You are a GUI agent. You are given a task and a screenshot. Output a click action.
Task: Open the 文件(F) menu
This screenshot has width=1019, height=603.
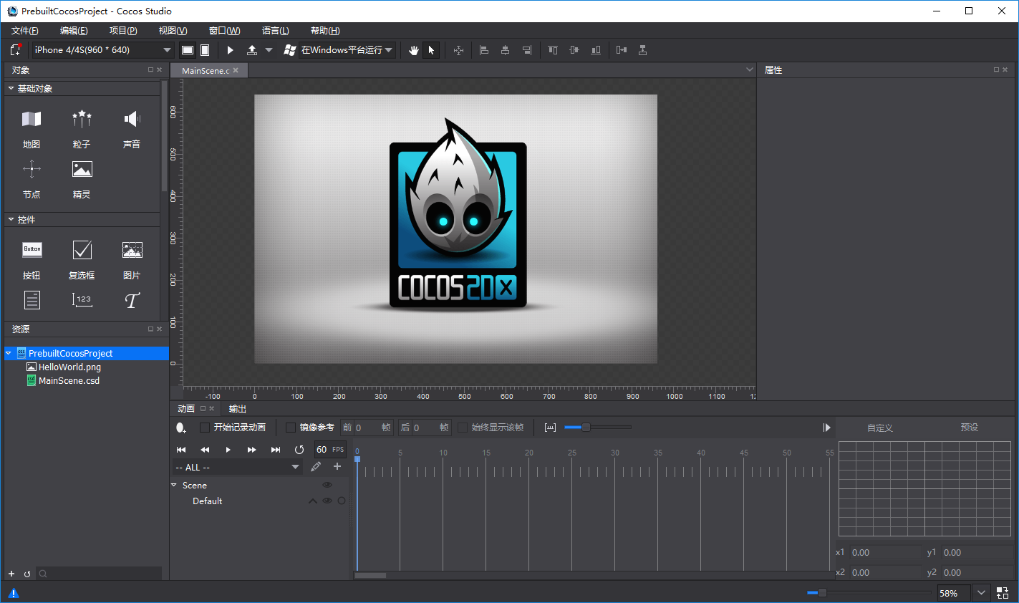pyautogui.click(x=25, y=31)
